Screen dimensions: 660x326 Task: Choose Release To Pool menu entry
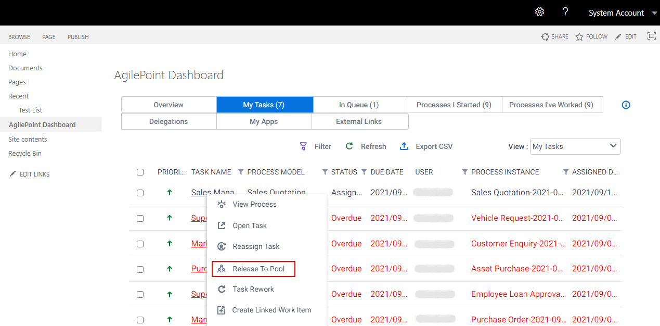[253, 269]
